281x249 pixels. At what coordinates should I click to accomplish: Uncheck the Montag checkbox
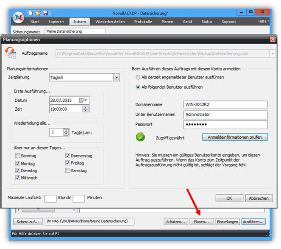17,163
